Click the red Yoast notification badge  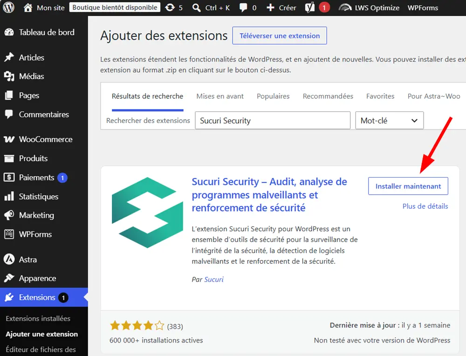click(324, 7)
